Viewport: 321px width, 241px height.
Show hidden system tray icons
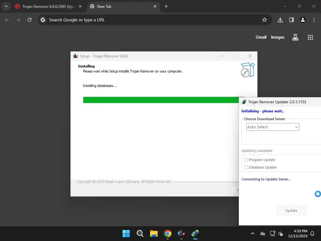[253, 233]
